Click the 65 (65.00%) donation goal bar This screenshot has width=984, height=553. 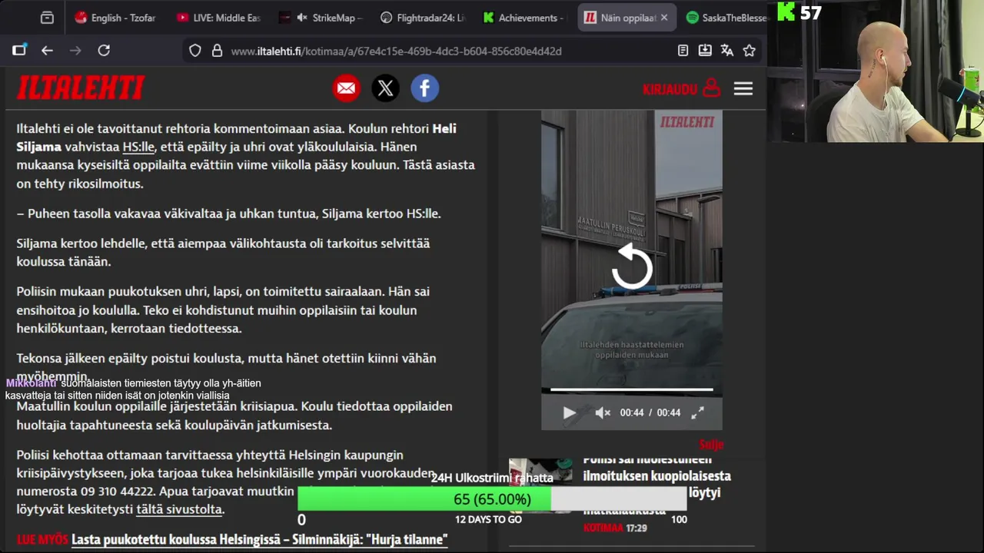pos(492,499)
